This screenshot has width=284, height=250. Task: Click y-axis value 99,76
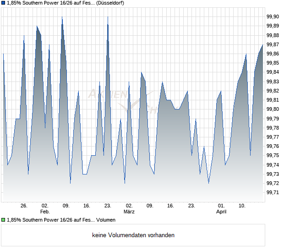pyautogui.click(x=273, y=147)
